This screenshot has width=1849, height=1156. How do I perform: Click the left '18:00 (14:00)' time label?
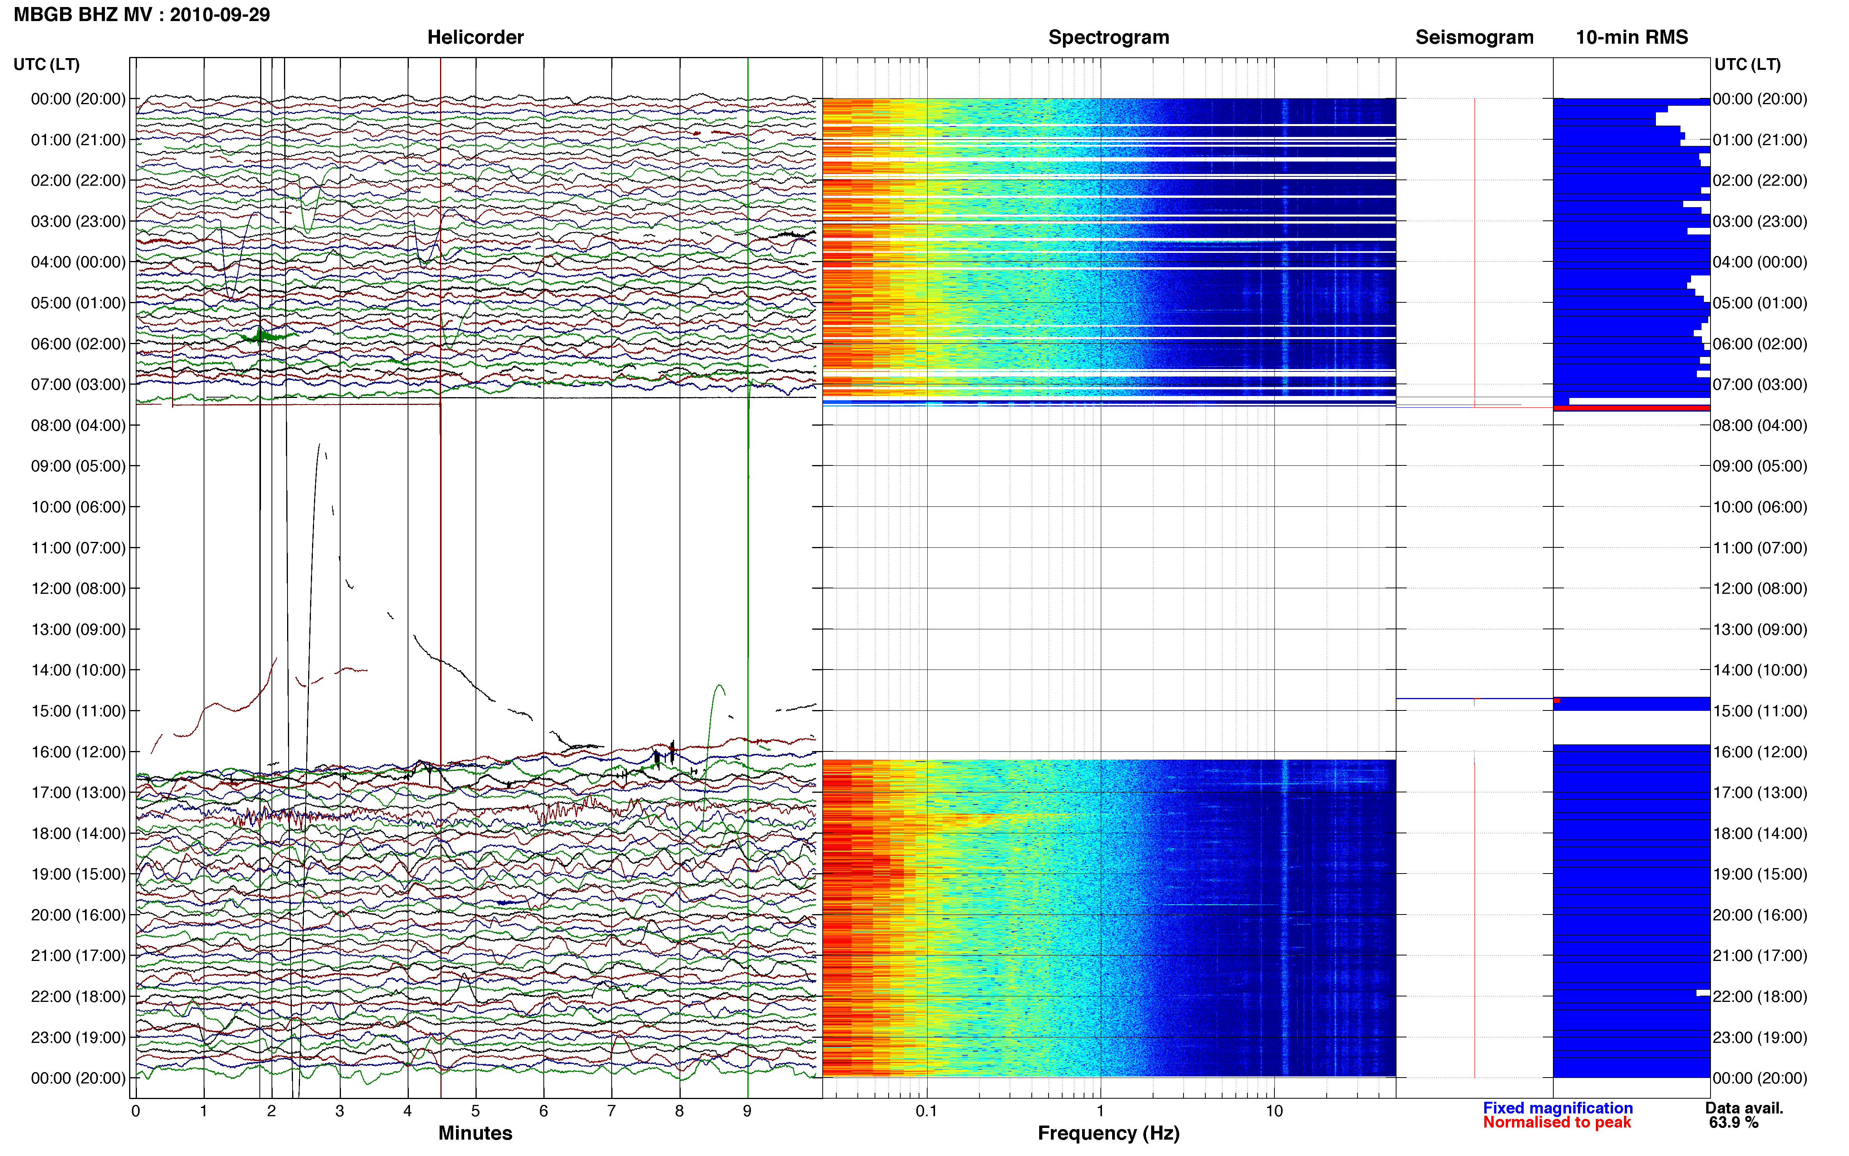point(78,833)
